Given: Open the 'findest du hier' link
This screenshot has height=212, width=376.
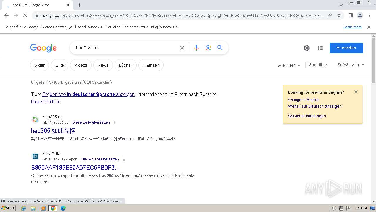Looking at the screenshot, I should click(46, 102).
